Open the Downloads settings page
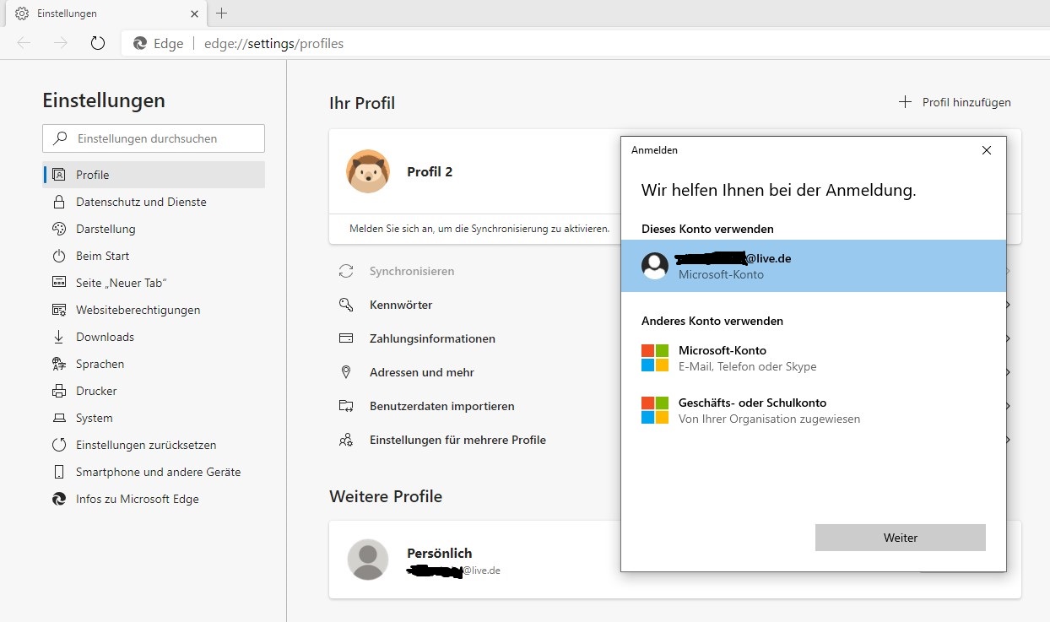Screen dimensions: 1050x622 click(x=154, y=337)
